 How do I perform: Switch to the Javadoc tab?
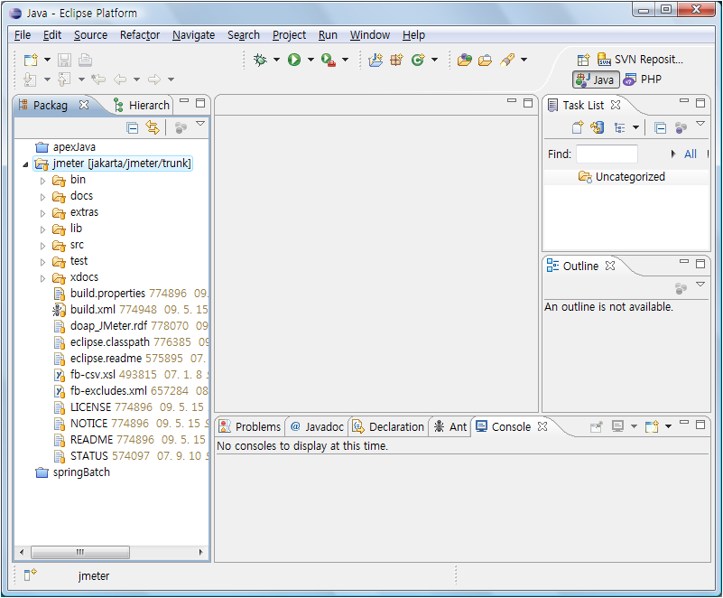tap(318, 426)
